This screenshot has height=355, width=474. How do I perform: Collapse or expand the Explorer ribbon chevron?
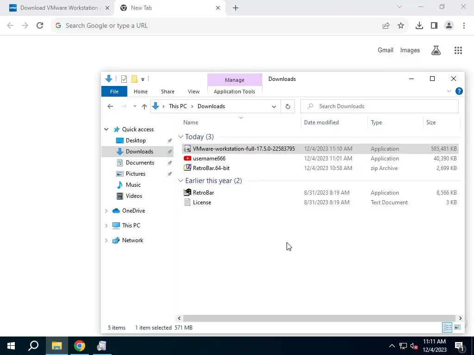(x=449, y=91)
